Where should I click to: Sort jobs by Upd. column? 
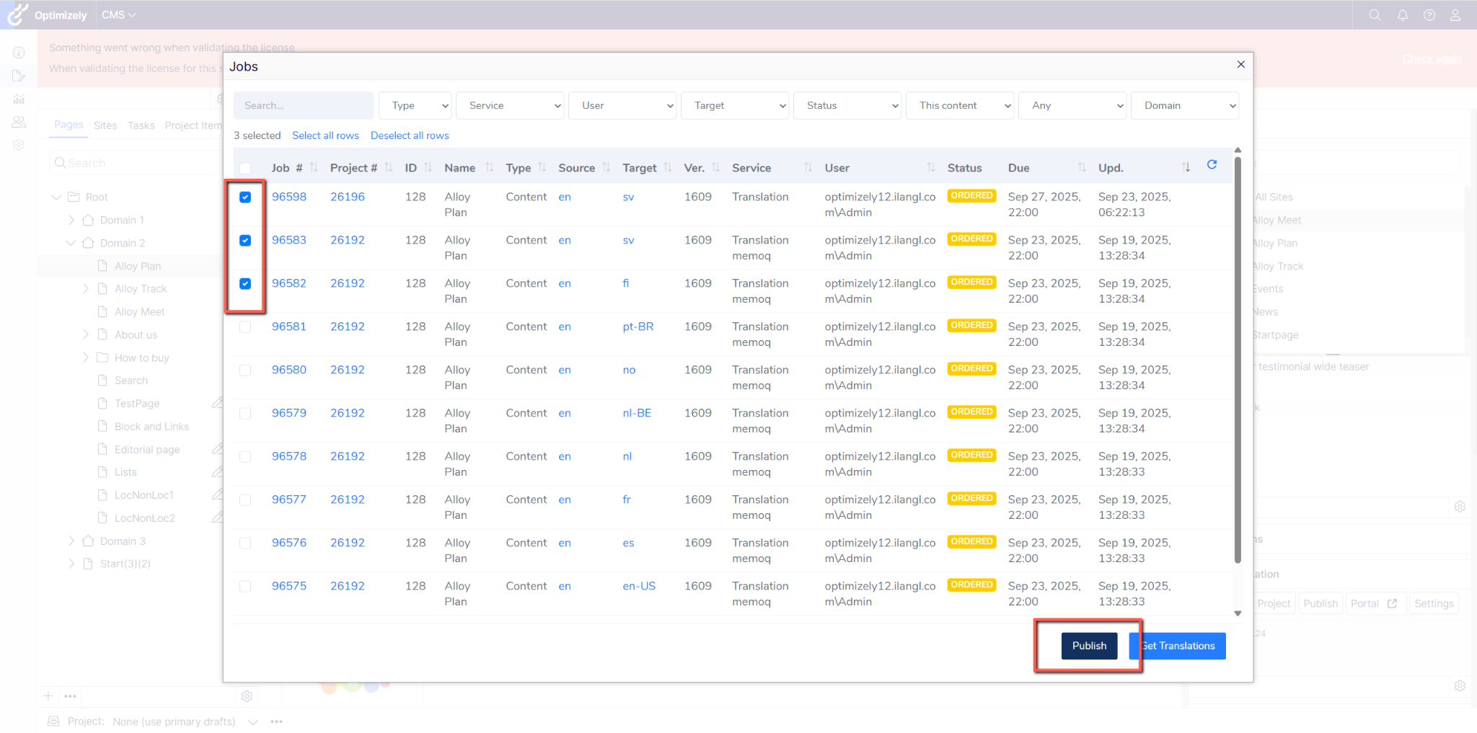[1186, 168]
